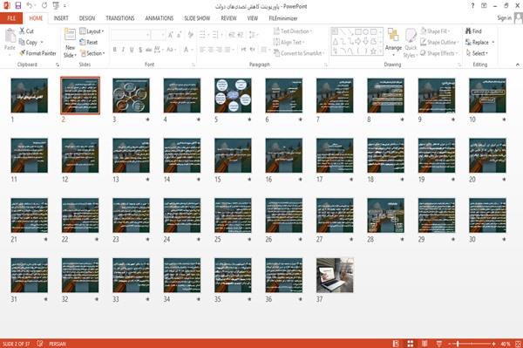Image resolution: width=523 pixels, height=348 pixels.
Task: Select slide 10 thumbnail
Action: coord(487,95)
